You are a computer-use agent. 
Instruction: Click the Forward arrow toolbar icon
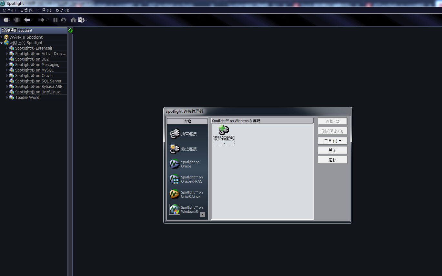point(41,20)
